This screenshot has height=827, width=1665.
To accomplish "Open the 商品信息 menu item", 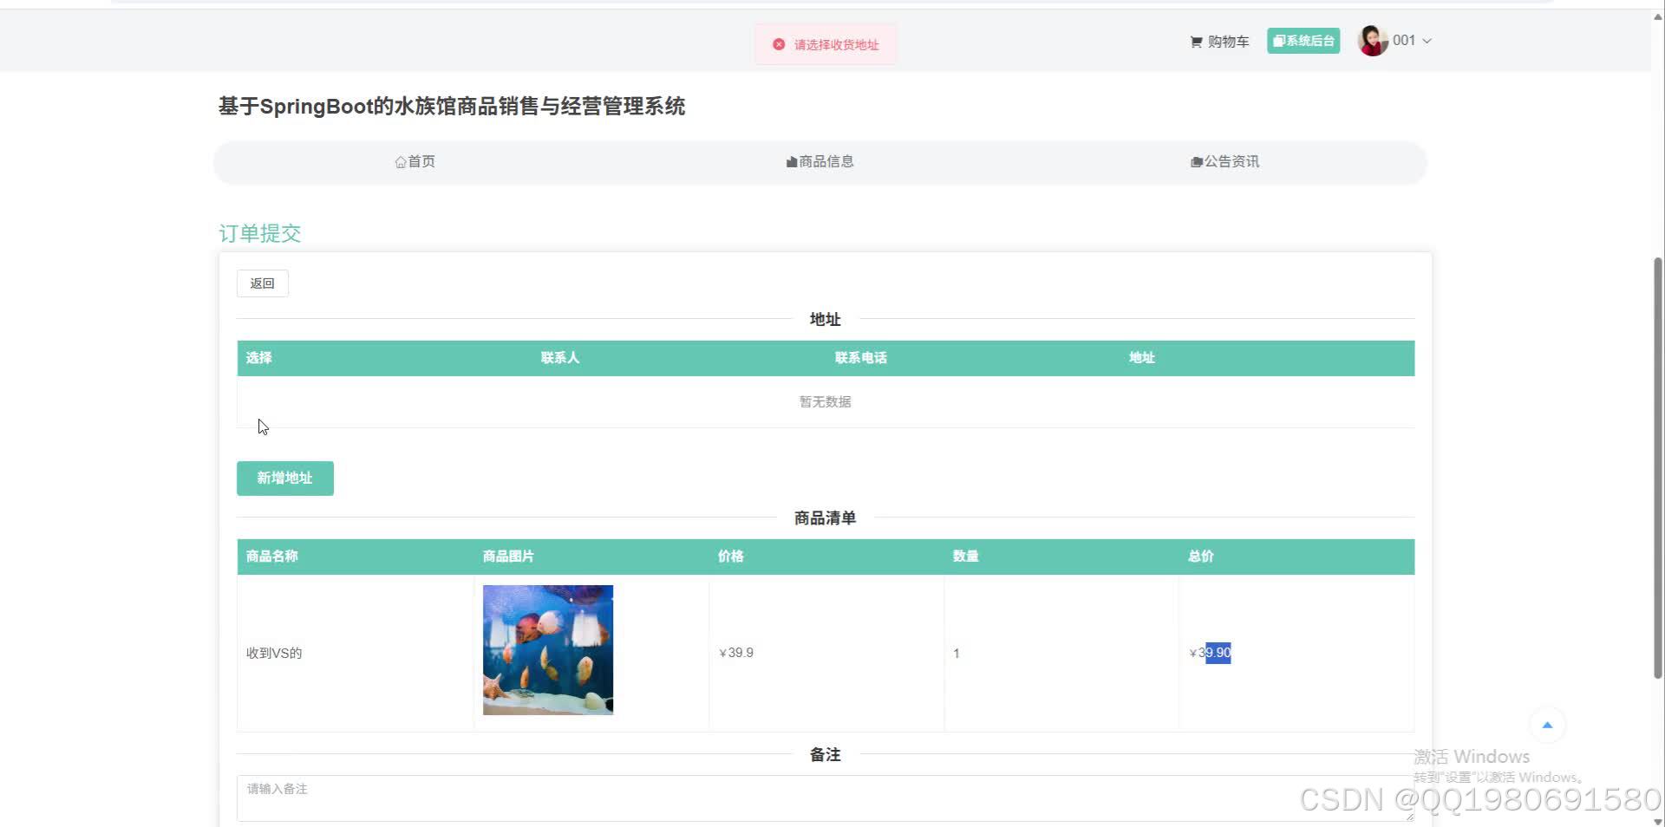I will click(820, 162).
